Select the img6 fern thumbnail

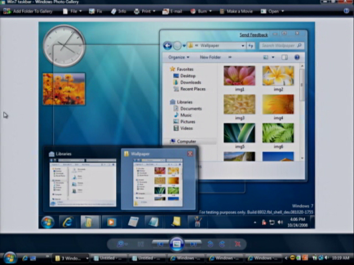tap(278, 133)
